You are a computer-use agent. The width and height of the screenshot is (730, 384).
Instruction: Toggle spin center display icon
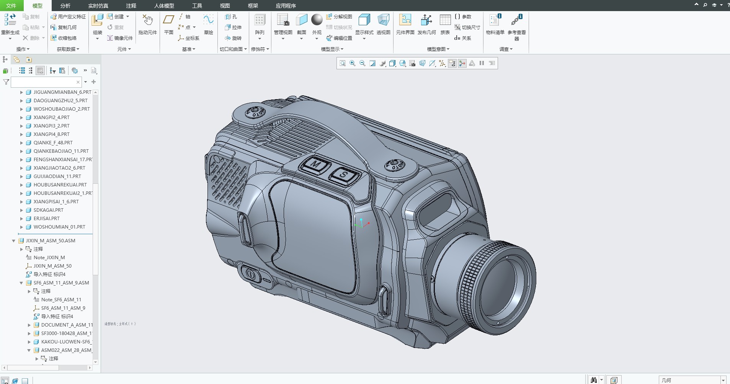coord(462,63)
